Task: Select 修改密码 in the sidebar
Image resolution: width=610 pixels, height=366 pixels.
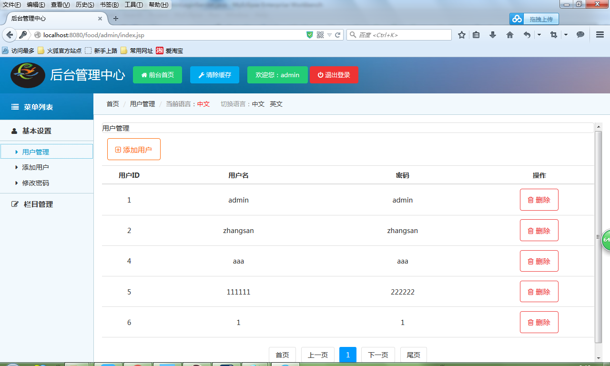Action: pos(35,183)
